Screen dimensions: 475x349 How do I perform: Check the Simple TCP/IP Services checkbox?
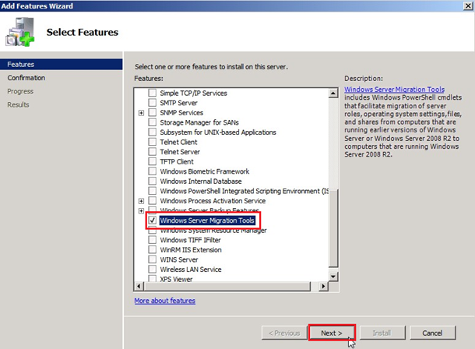(x=153, y=93)
